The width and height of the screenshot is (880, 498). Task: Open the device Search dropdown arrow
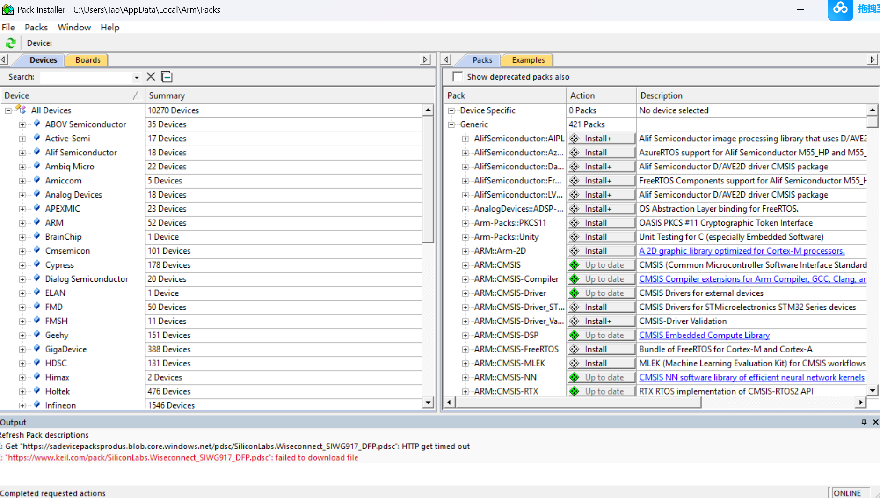(137, 77)
